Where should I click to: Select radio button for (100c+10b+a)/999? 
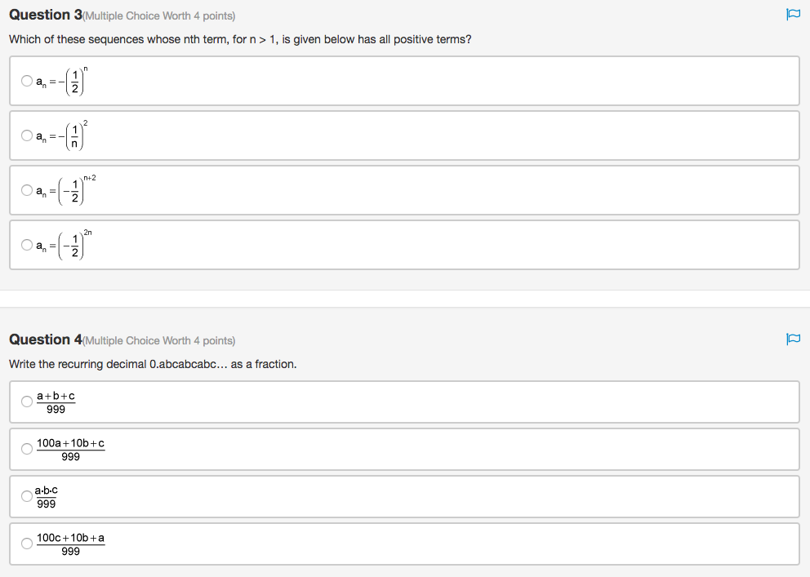pos(27,544)
